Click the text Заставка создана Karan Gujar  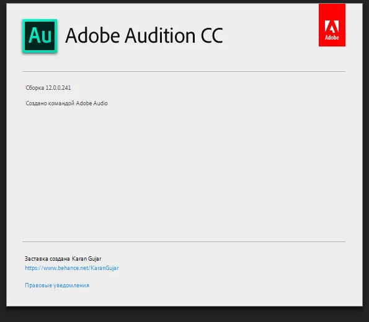click(63, 259)
